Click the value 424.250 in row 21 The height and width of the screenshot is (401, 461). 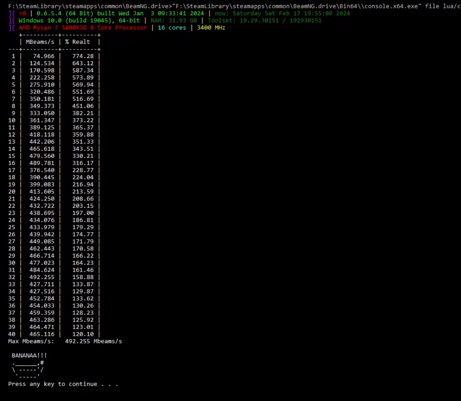click(42, 199)
